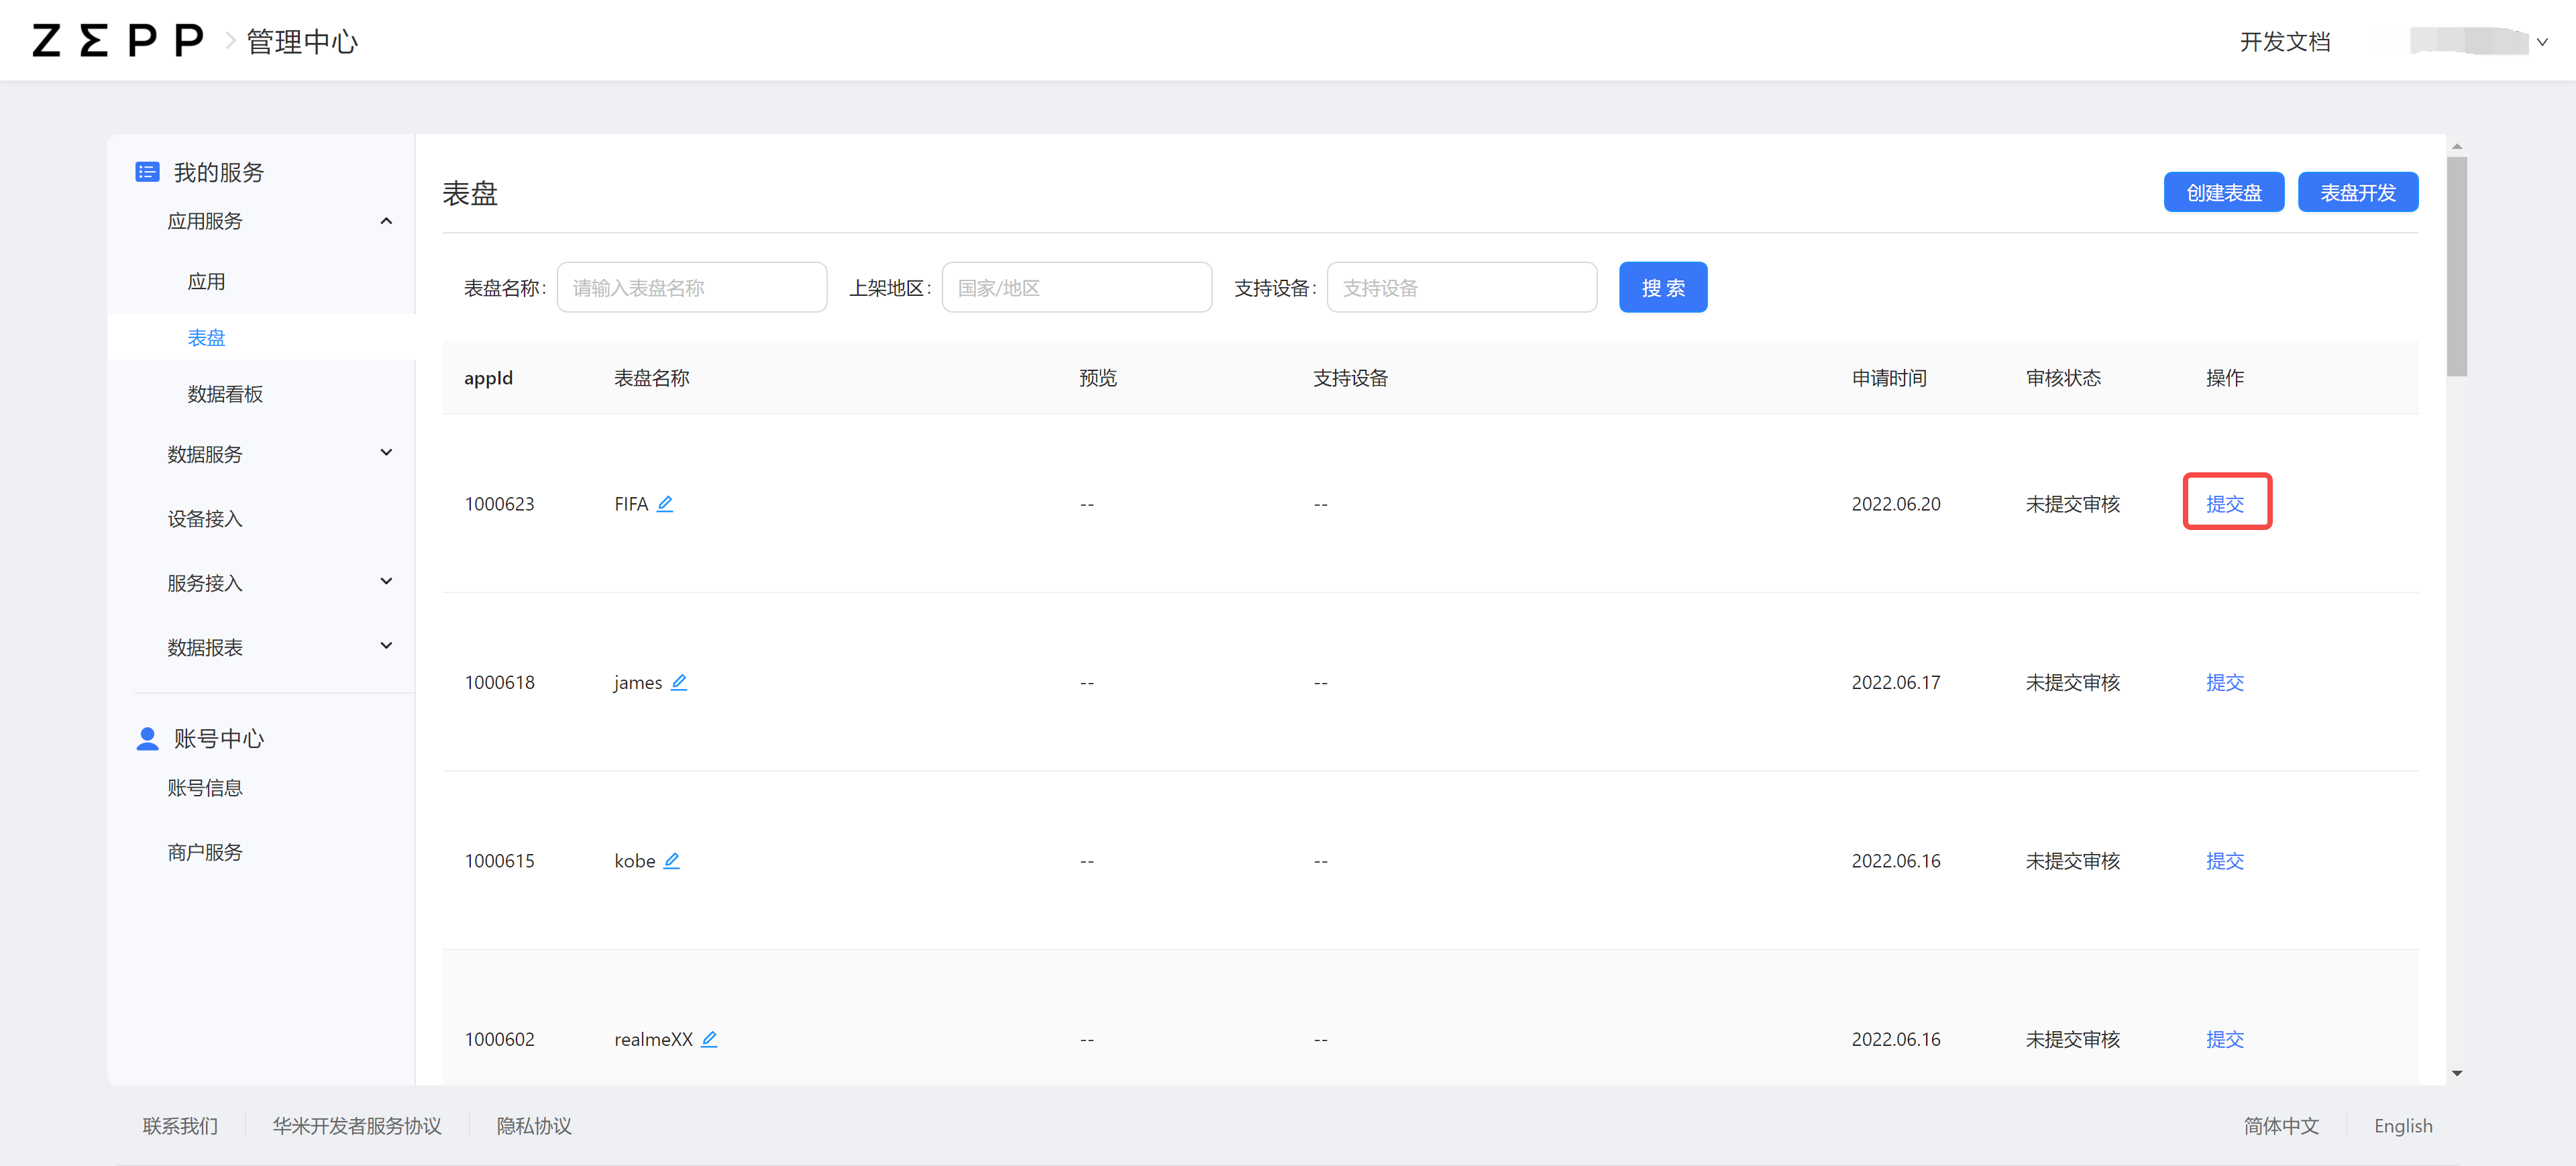Image resolution: width=2576 pixels, height=1166 pixels.
Task: Expand the 服务接入 menu
Action: 386,582
